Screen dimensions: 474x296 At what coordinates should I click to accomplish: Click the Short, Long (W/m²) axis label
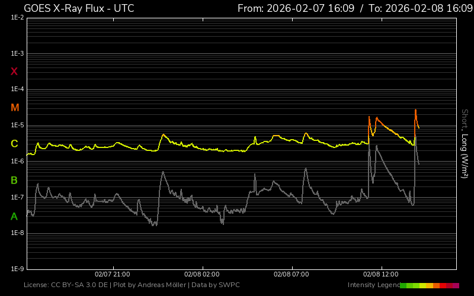point(465,143)
